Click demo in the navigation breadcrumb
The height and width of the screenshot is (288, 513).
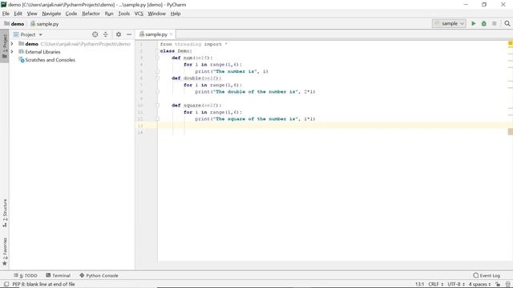click(x=14, y=24)
